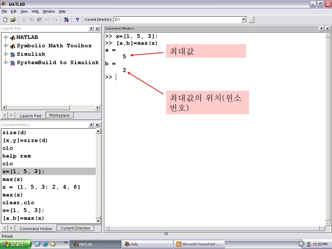Switch to the Workspace tab
Image resolution: width=332 pixels, height=249 pixels.
59,115
